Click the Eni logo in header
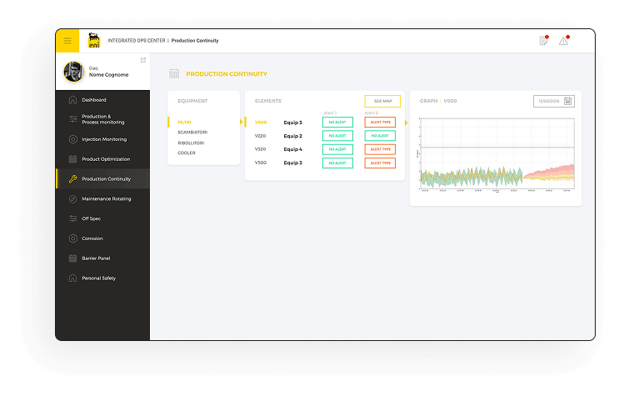The image size is (624, 396). pyautogui.click(x=92, y=40)
